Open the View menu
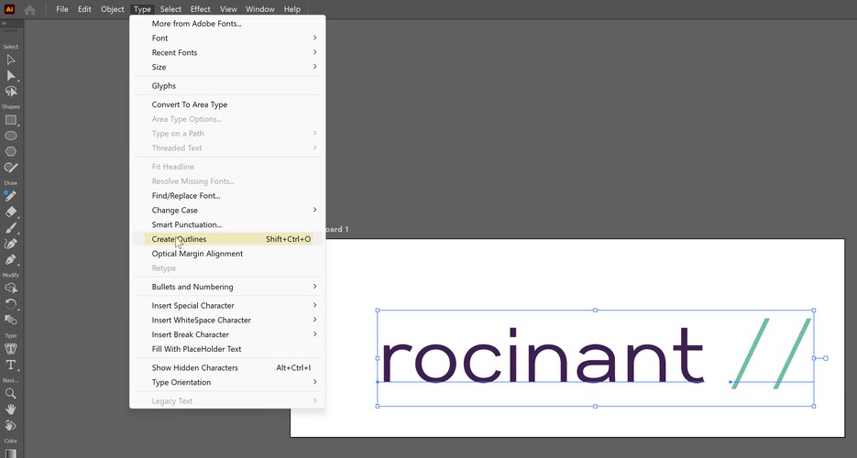The image size is (857, 458). 228,9
